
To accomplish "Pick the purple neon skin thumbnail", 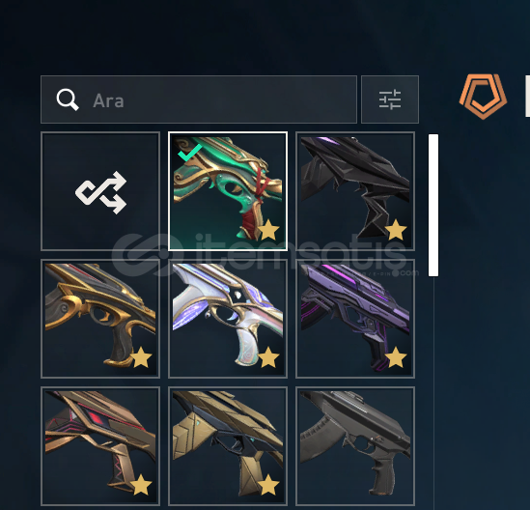I will (x=355, y=319).
